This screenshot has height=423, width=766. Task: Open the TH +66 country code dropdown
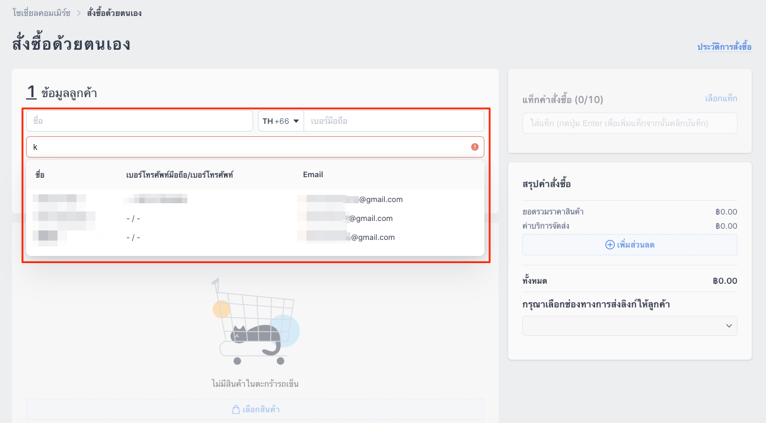pos(281,121)
